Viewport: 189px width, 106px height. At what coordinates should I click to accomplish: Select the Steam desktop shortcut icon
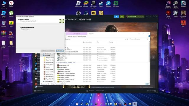click(101, 4)
